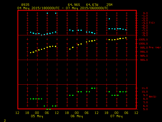Click the 'Pre (mb)' pressure axis label
Screen dimensions: 162x122
click(155, 48)
